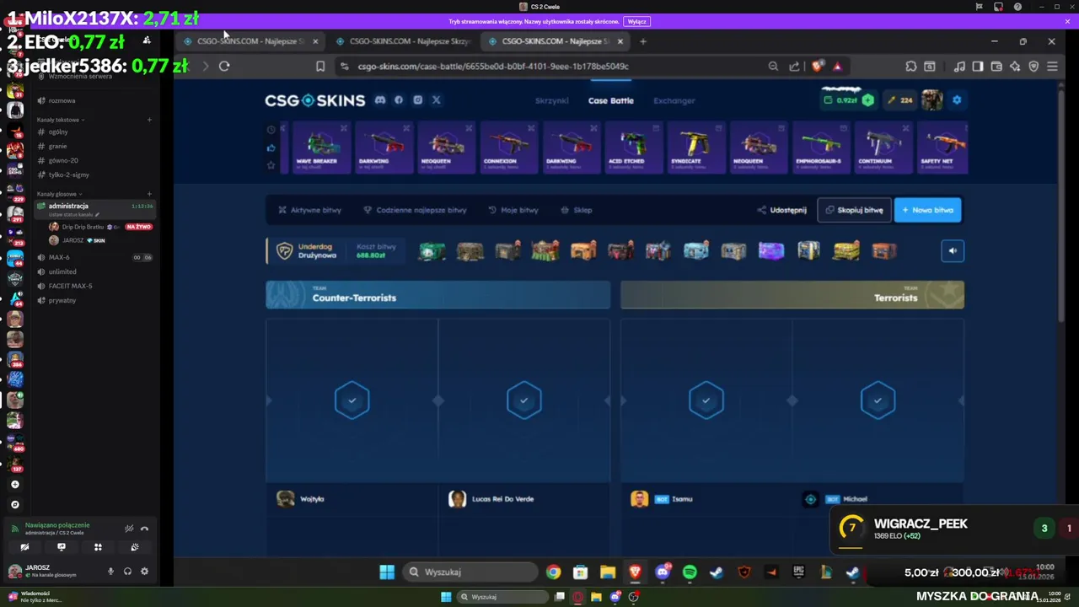
Task: Click the Udostępnij share button
Action: [782, 210]
